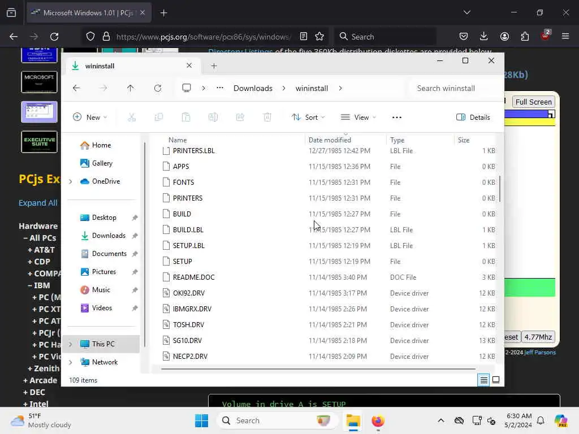Image resolution: width=579 pixels, height=434 pixels.
Task: Open Firefox account icon
Action: pyautogui.click(x=504, y=37)
